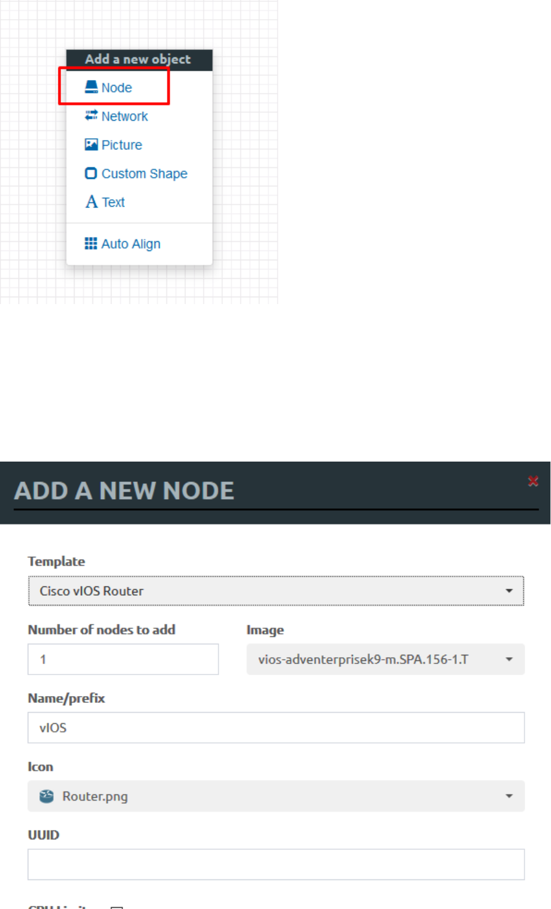Click the Router.png thumbnail icon

[47, 796]
